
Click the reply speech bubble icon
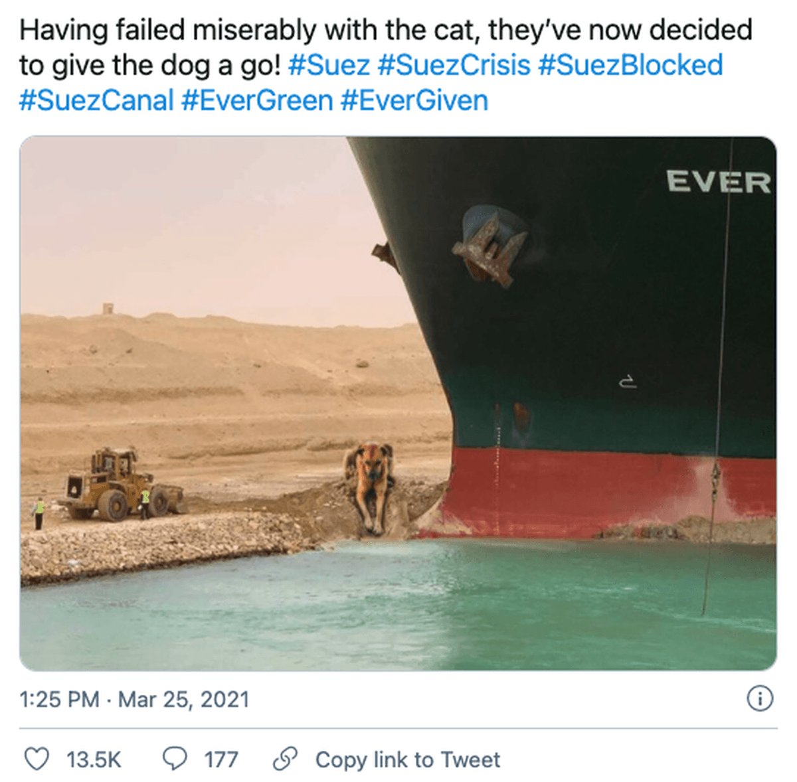pyautogui.click(x=175, y=759)
